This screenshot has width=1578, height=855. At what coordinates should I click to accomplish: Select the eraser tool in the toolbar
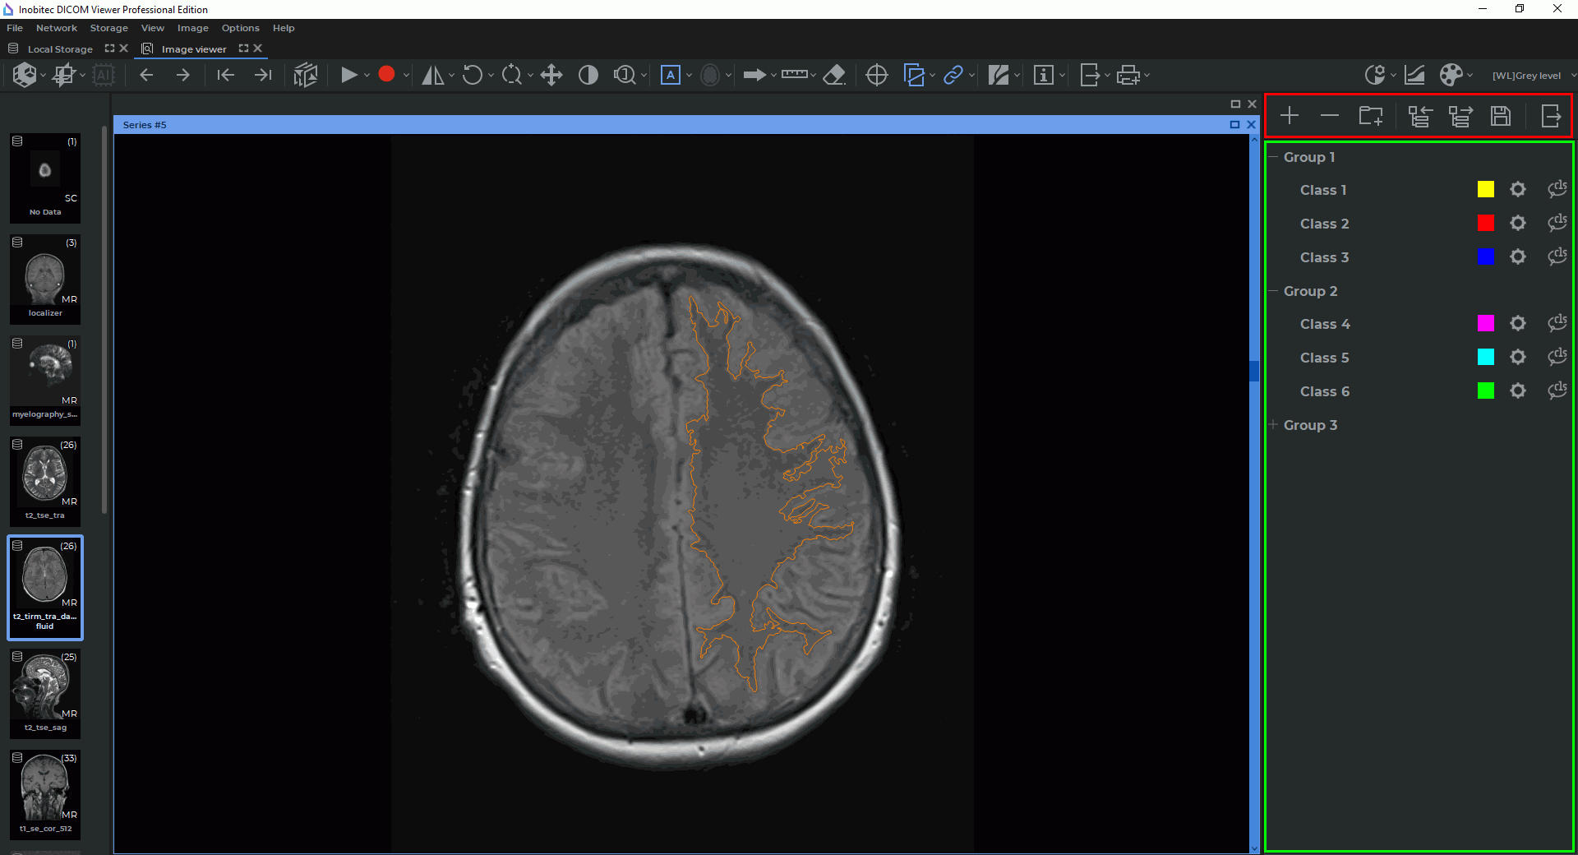834,76
